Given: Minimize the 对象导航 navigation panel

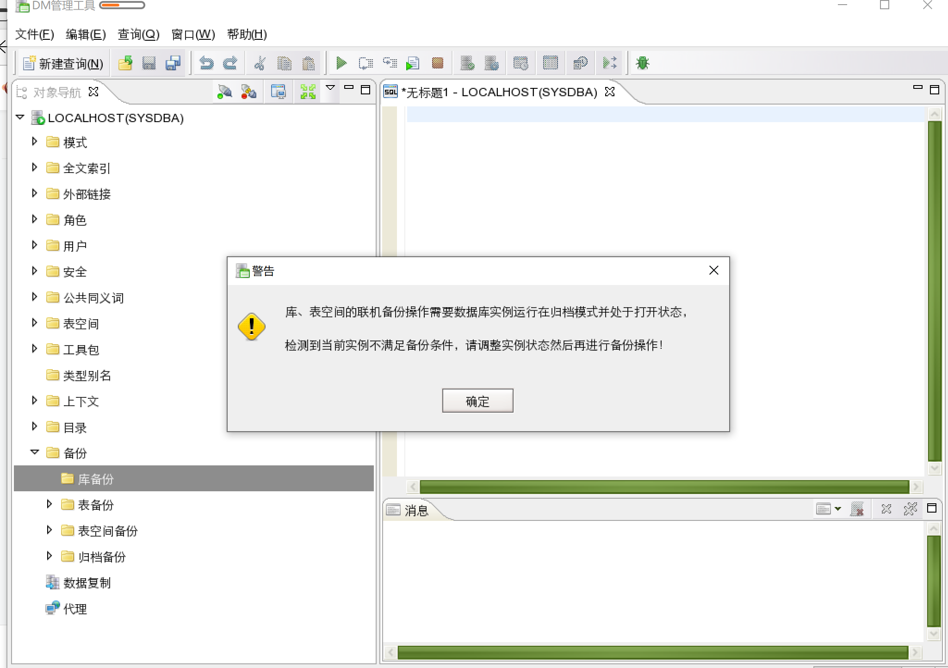Looking at the screenshot, I should pos(349,87).
